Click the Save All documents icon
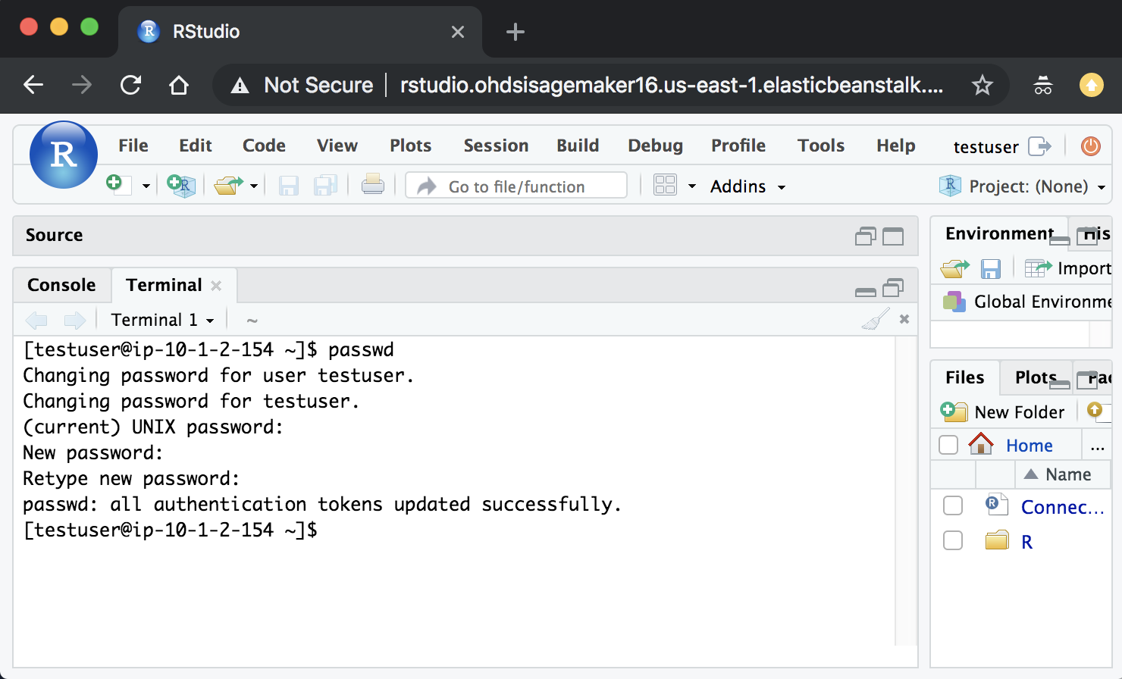This screenshot has width=1122, height=679. [325, 186]
